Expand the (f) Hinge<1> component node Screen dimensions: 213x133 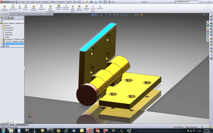[x=1, y=39]
